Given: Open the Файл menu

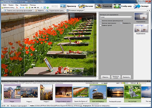Looking at the screenshot, I should point(5,5).
